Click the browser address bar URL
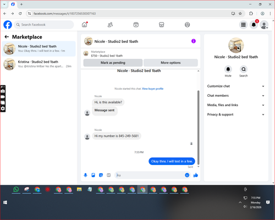The image size is (275, 220). pyautogui.click(x=64, y=14)
